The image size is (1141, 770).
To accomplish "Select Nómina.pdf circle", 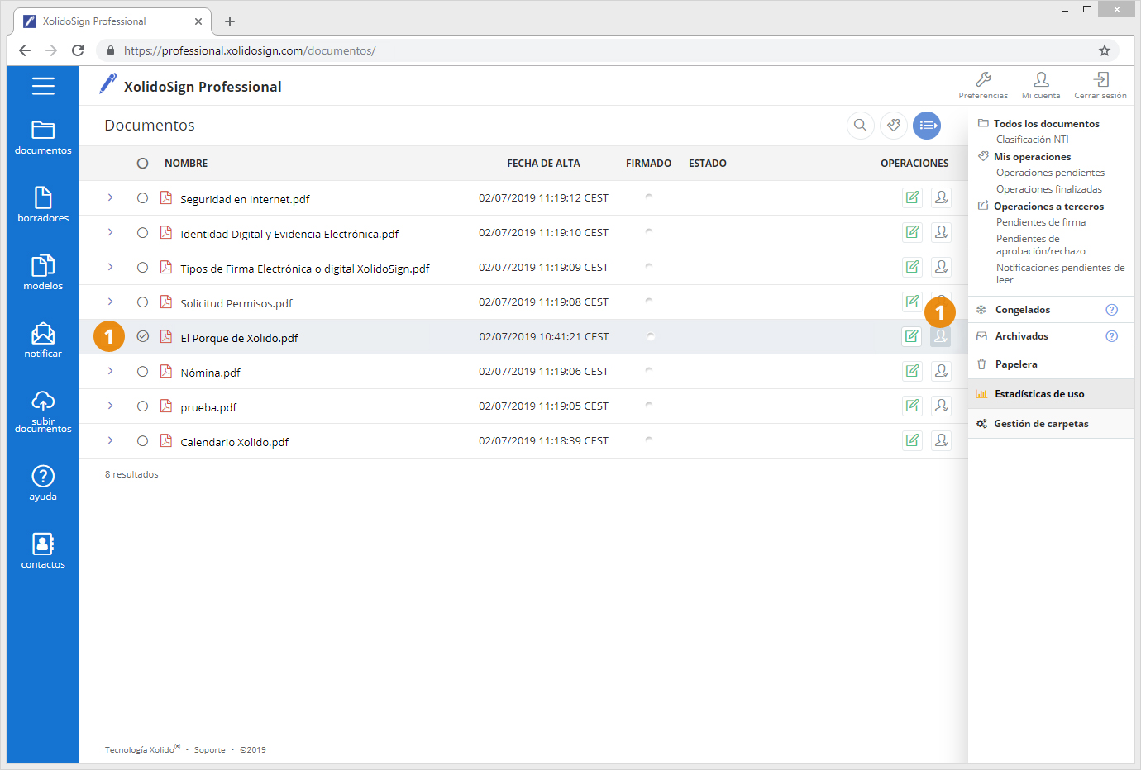I will coord(143,372).
